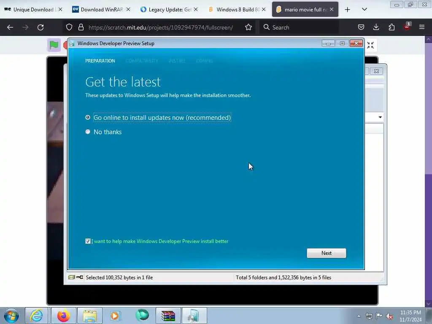The height and width of the screenshot is (324, 432).
Task: Expand the list all tabs chevron
Action: (x=364, y=9)
